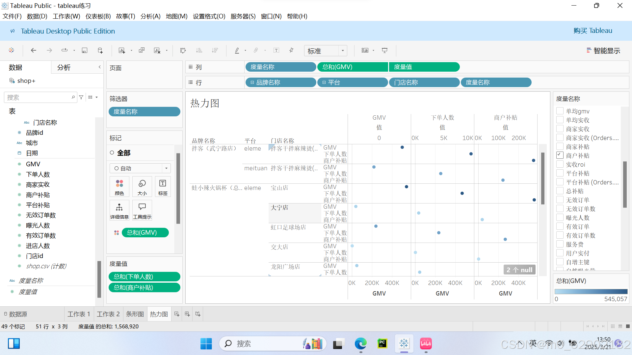Open the 分析(A) menu

[x=150, y=16]
